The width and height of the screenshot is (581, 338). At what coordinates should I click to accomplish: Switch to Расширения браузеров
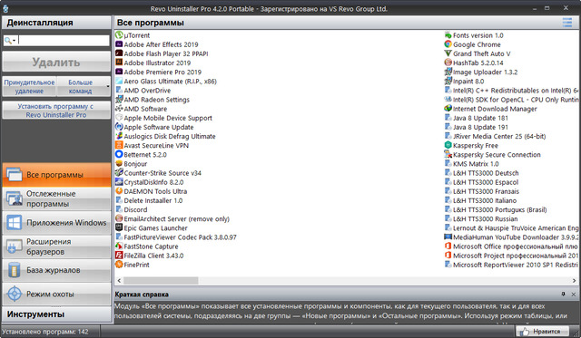[56, 246]
